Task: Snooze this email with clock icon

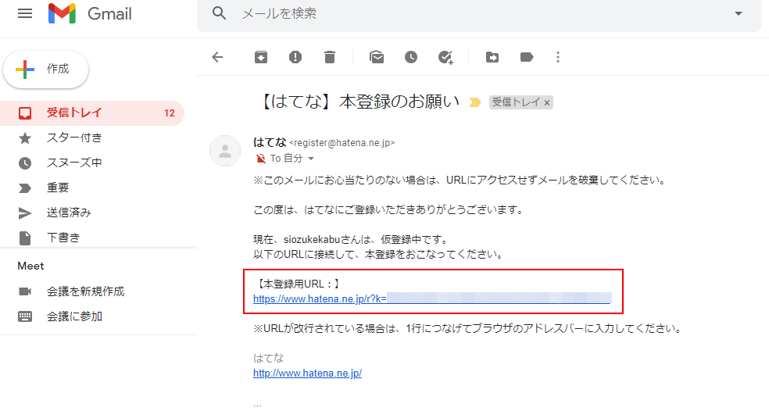Action: click(x=411, y=57)
